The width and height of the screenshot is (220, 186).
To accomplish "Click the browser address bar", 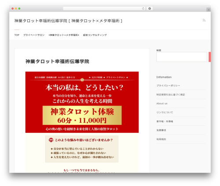I will (104, 9).
